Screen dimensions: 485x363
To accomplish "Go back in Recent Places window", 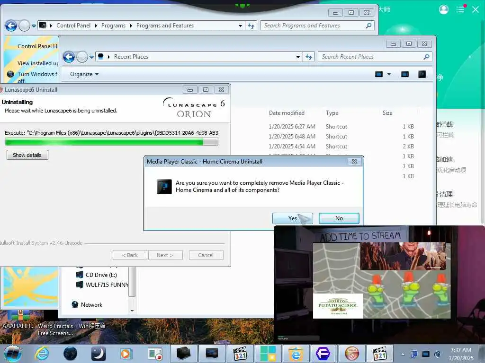I will [x=69, y=57].
